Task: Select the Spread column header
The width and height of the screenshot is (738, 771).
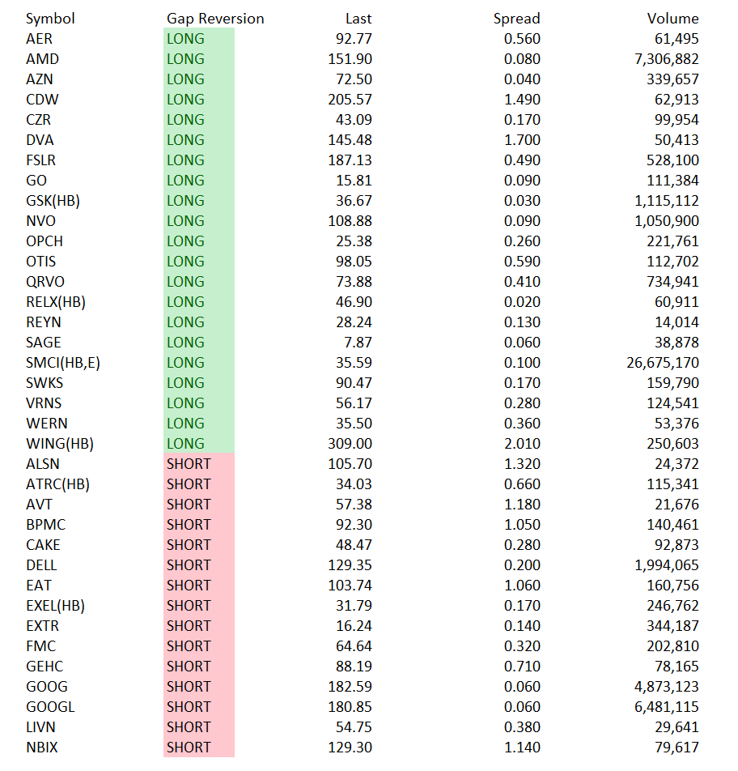Action: pyautogui.click(x=516, y=19)
